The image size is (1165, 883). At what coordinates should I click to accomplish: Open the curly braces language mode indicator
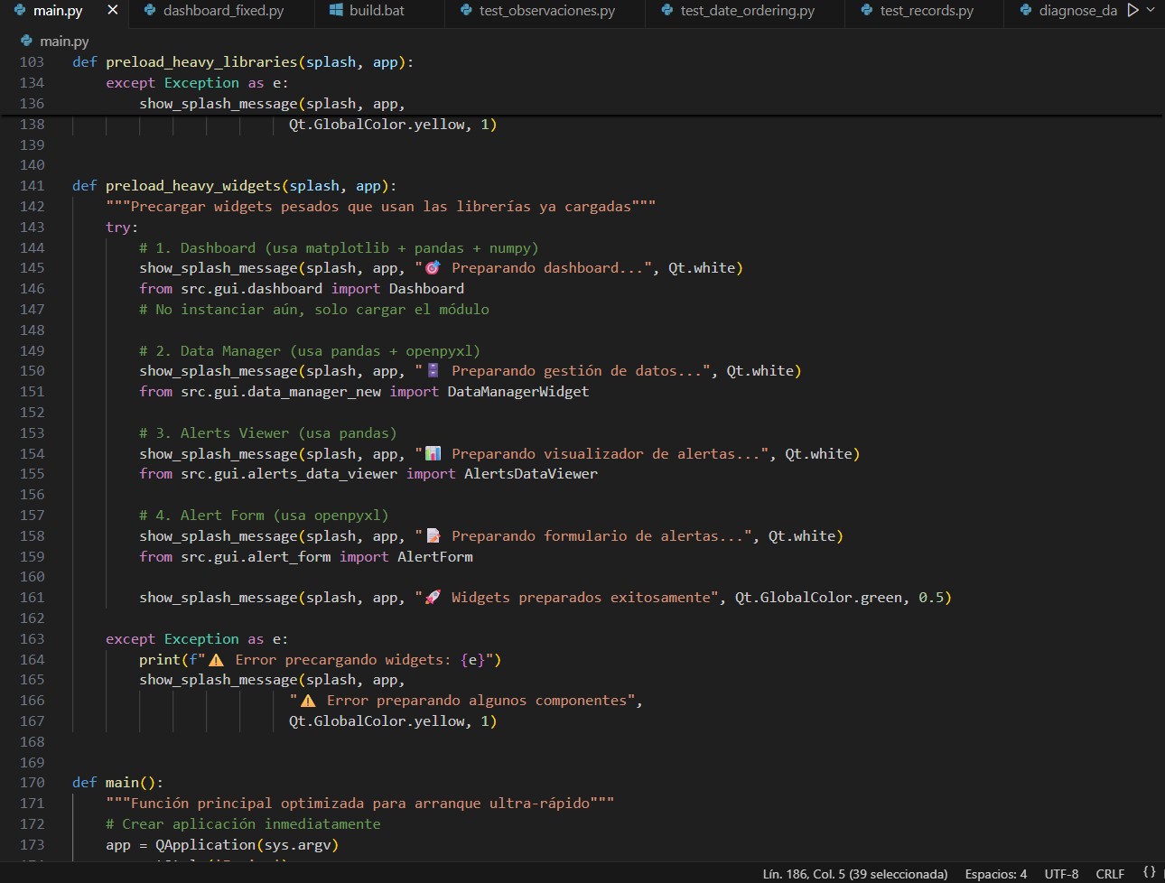(1149, 872)
